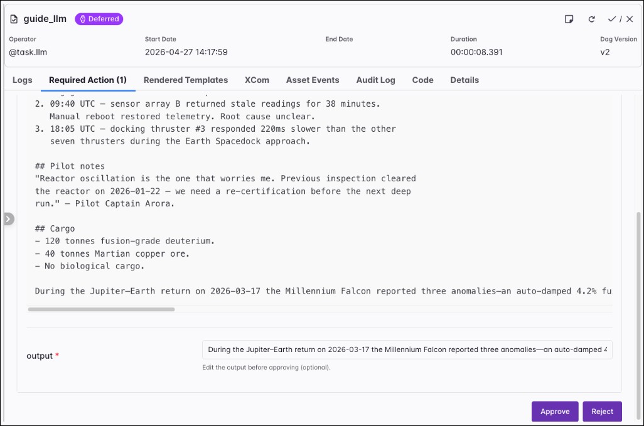
Task: Open the Audit Log tab
Action: (x=375, y=80)
